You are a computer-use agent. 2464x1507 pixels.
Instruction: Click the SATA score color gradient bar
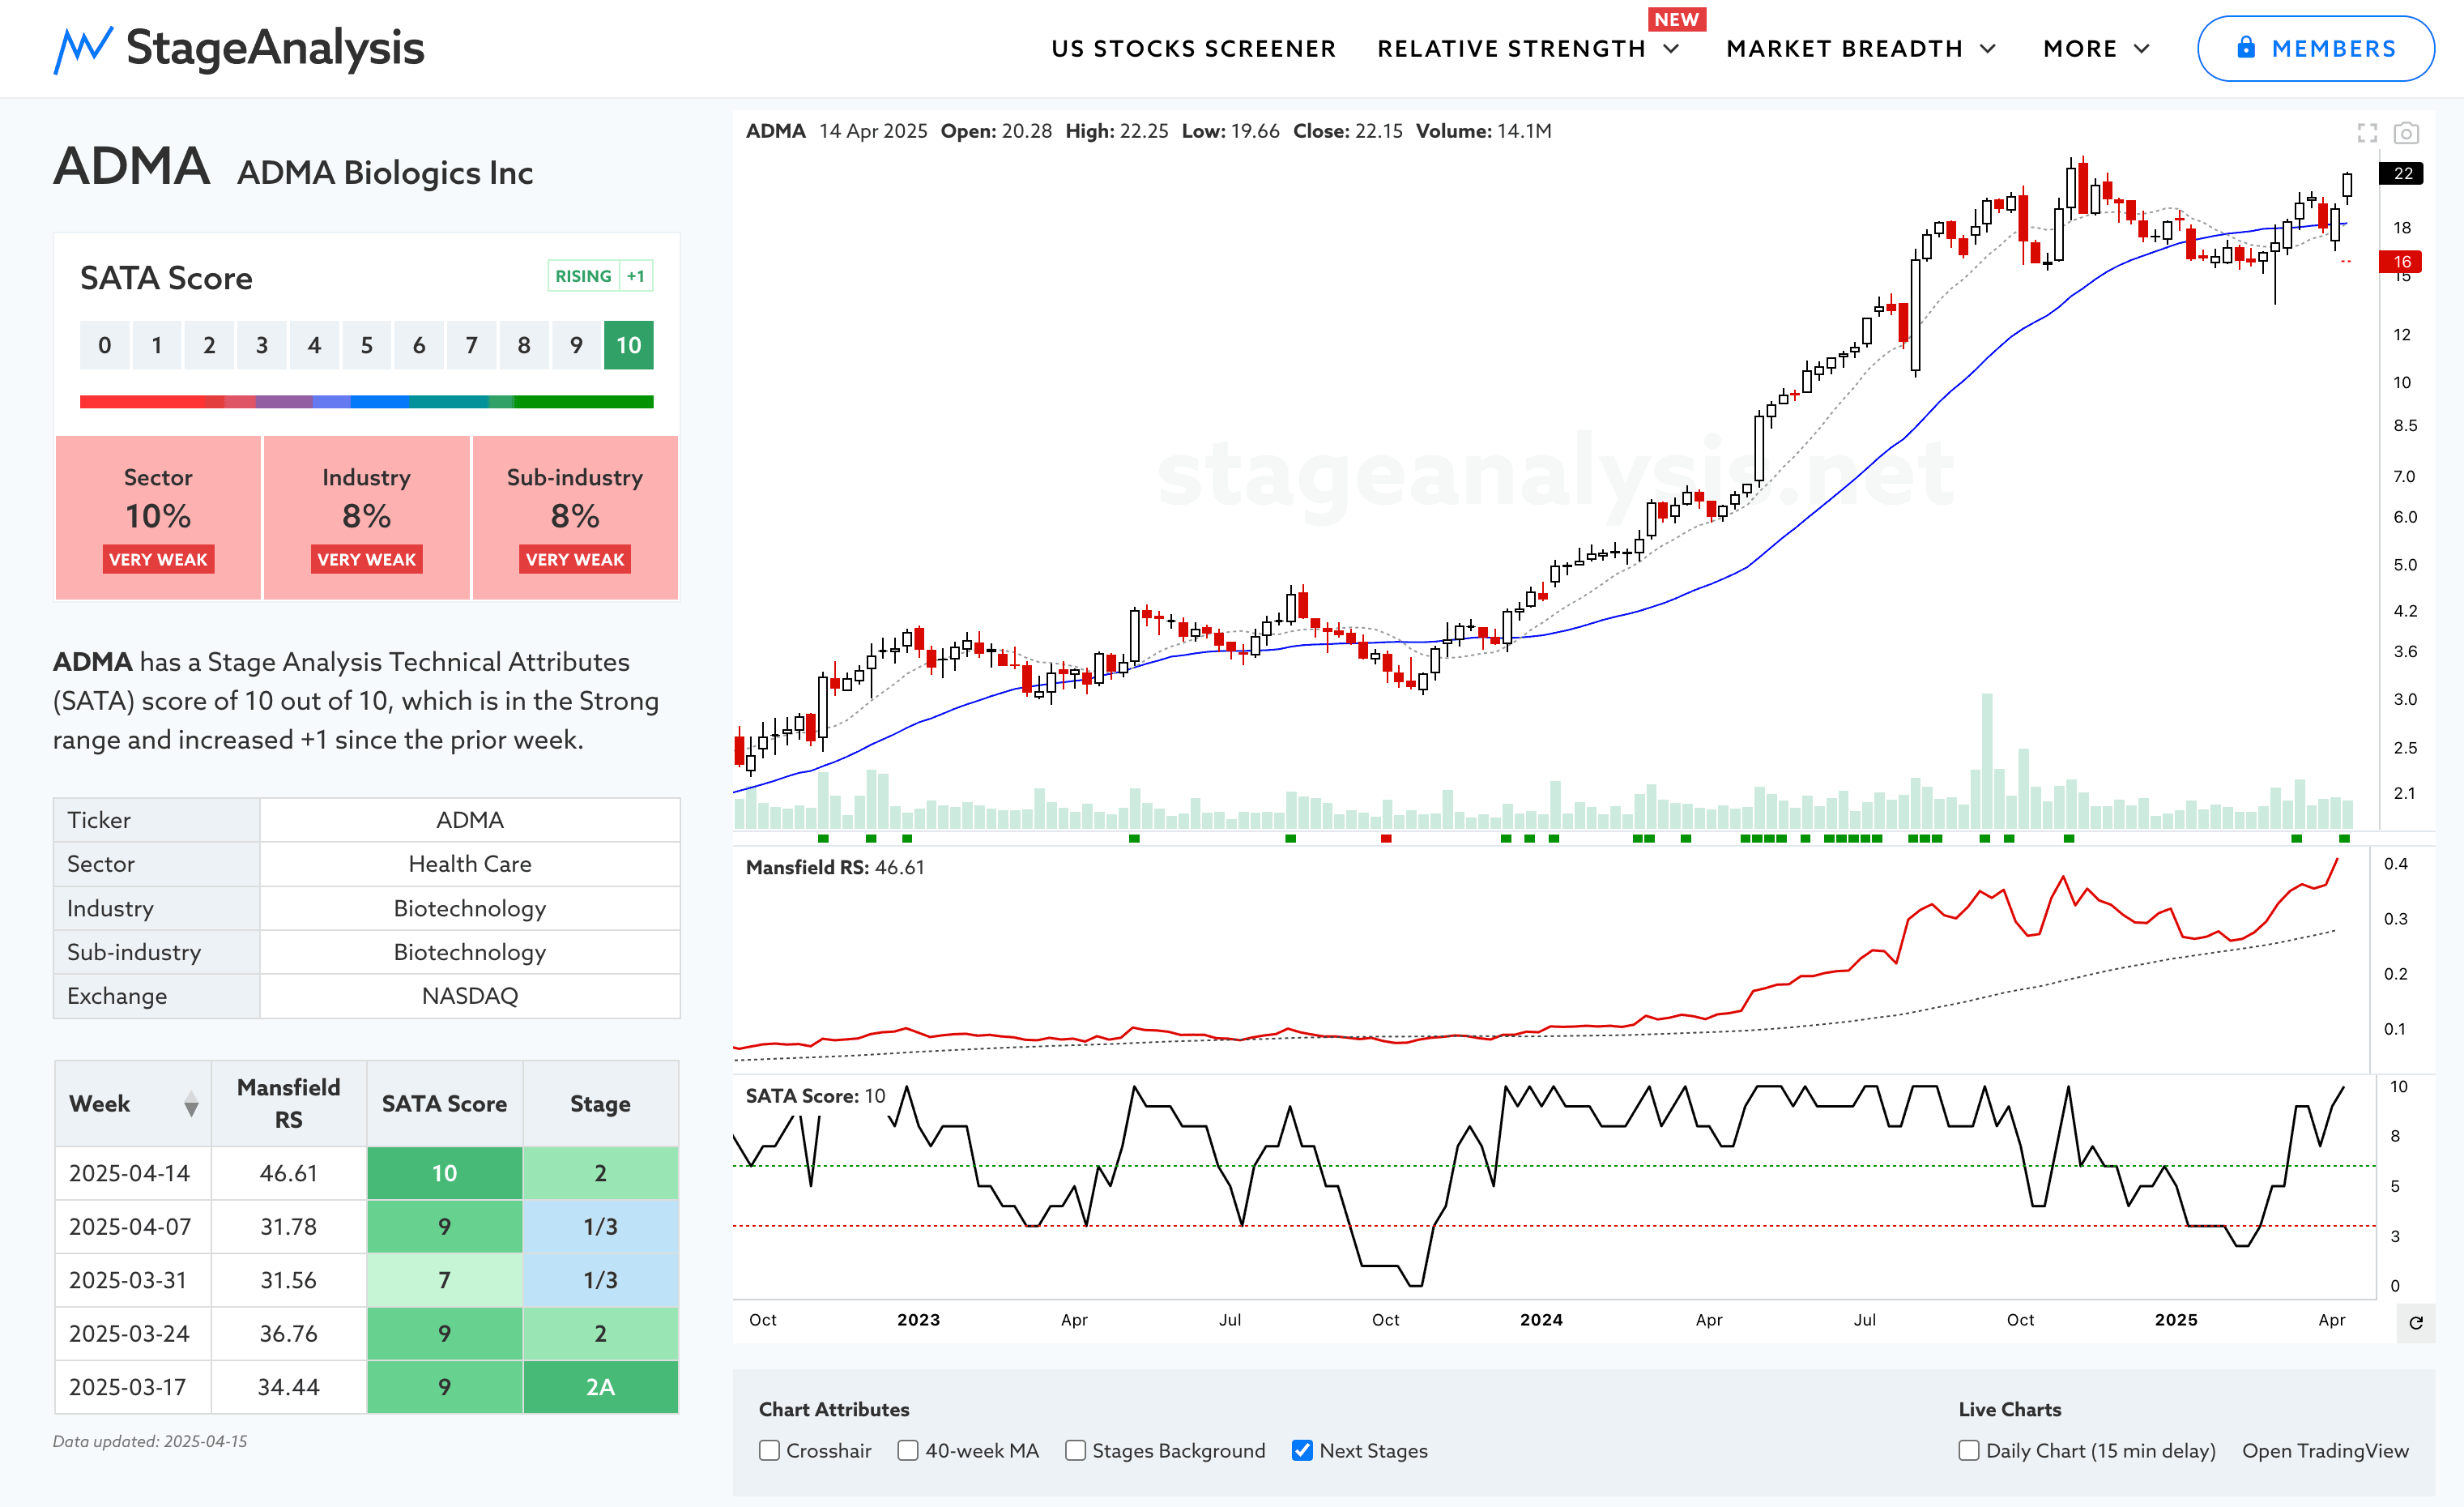click(x=366, y=402)
